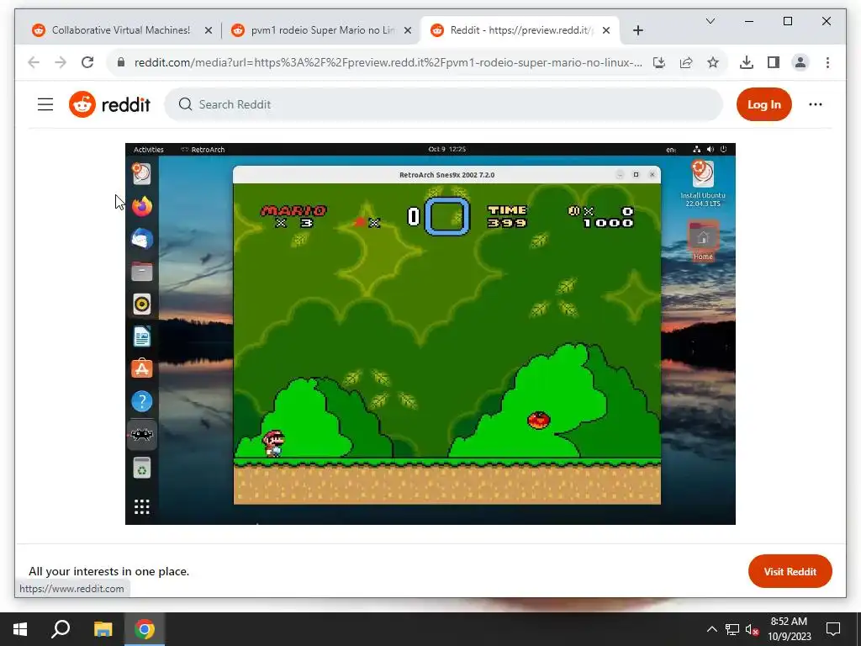The height and width of the screenshot is (646, 861).
Task: Maximize the Chrome window
Action: [x=787, y=21]
